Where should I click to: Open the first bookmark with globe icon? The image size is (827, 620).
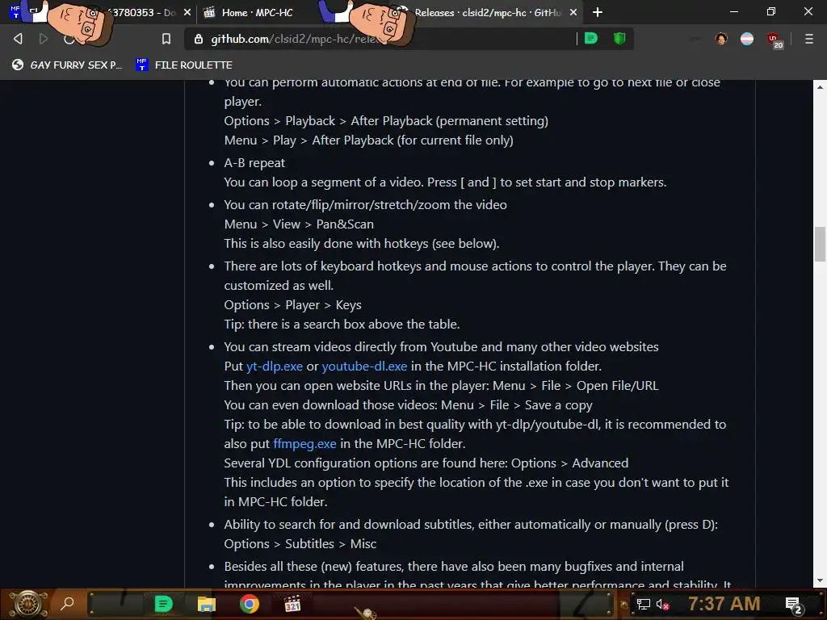pyautogui.click(x=67, y=65)
